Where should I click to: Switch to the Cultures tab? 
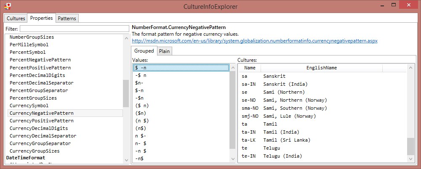16,18
